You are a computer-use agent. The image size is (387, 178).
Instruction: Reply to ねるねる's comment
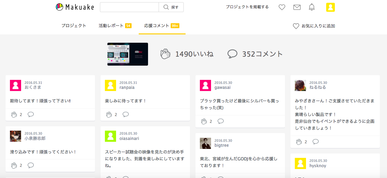pyautogui.click(x=316, y=141)
